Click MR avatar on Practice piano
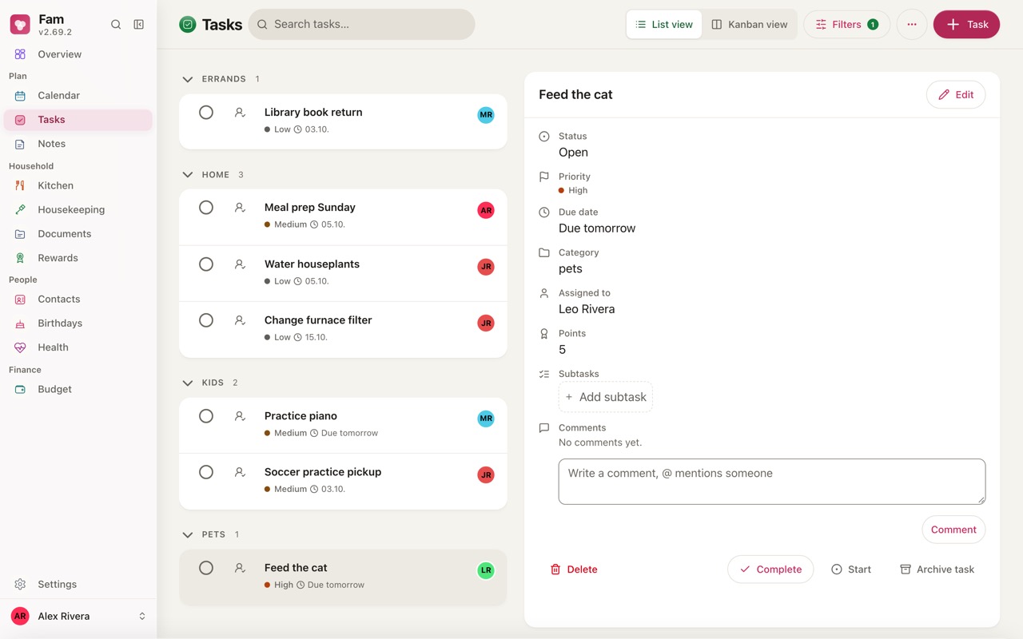Viewport: 1023px width, 639px height. [x=486, y=419]
